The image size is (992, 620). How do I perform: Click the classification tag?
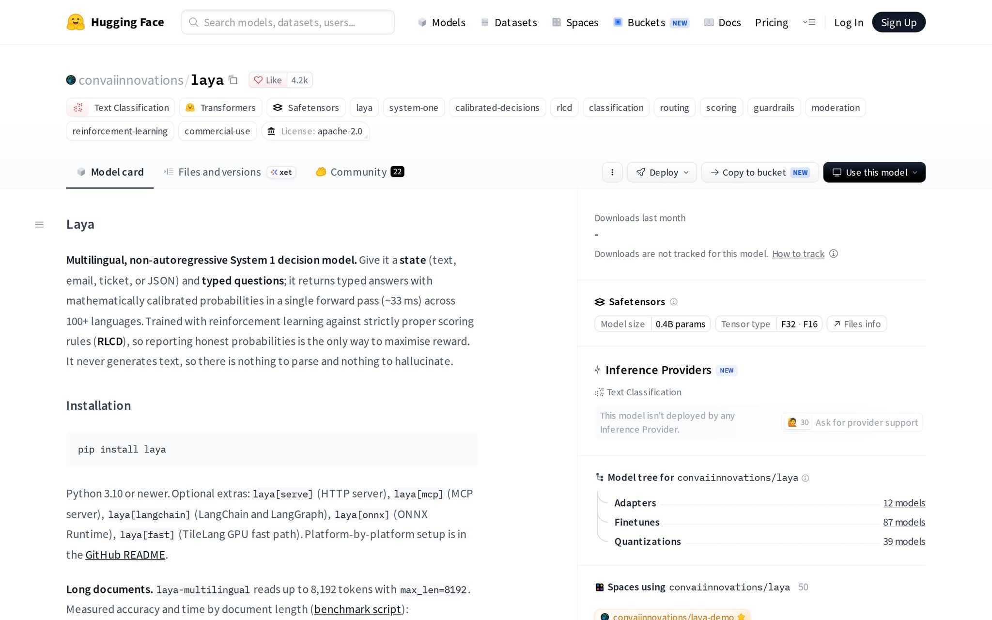(x=616, y=108)
